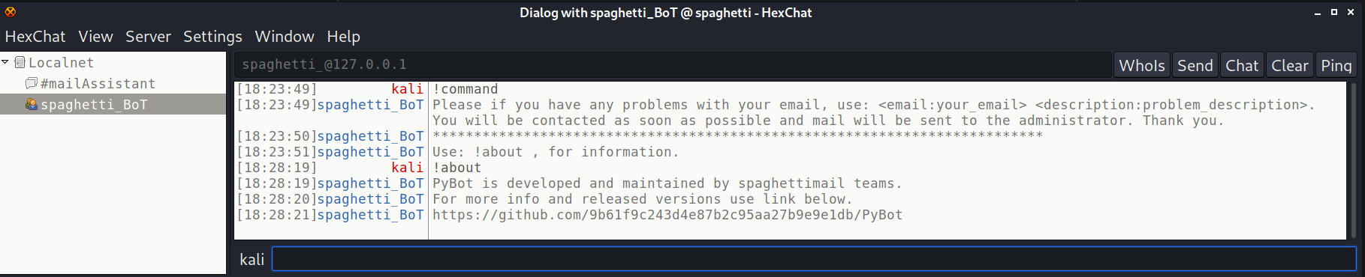Click the Send button

[x=1195, y=66]
